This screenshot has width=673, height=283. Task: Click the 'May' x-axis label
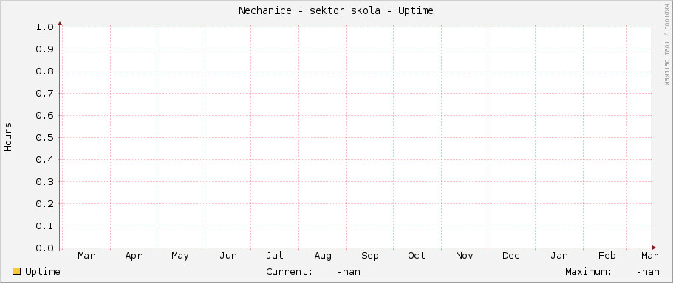point(180,256)
